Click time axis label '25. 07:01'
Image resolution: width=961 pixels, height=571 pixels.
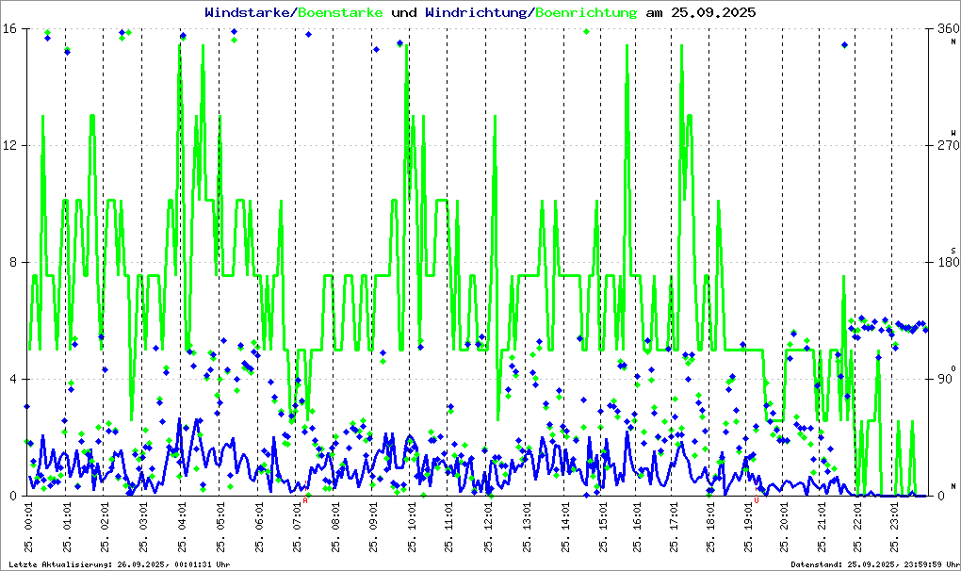tap(297, 528)
